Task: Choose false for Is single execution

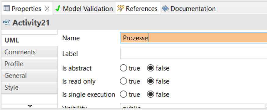Action: [x=151, y=94]
